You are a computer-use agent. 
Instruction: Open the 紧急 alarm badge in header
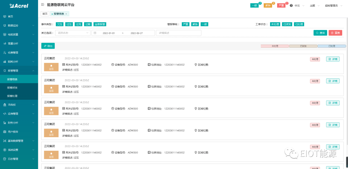[268, 6]
